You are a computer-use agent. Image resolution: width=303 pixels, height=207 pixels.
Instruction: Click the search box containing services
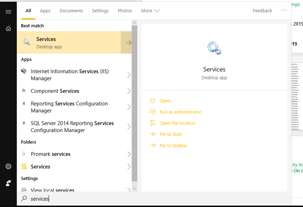[x=154, y=199]
